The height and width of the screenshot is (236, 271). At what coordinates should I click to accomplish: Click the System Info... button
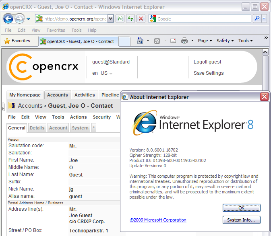tap(242, 220)
